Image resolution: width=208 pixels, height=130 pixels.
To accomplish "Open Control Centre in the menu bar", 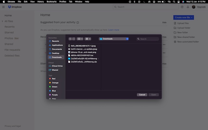I will (179, 2).
